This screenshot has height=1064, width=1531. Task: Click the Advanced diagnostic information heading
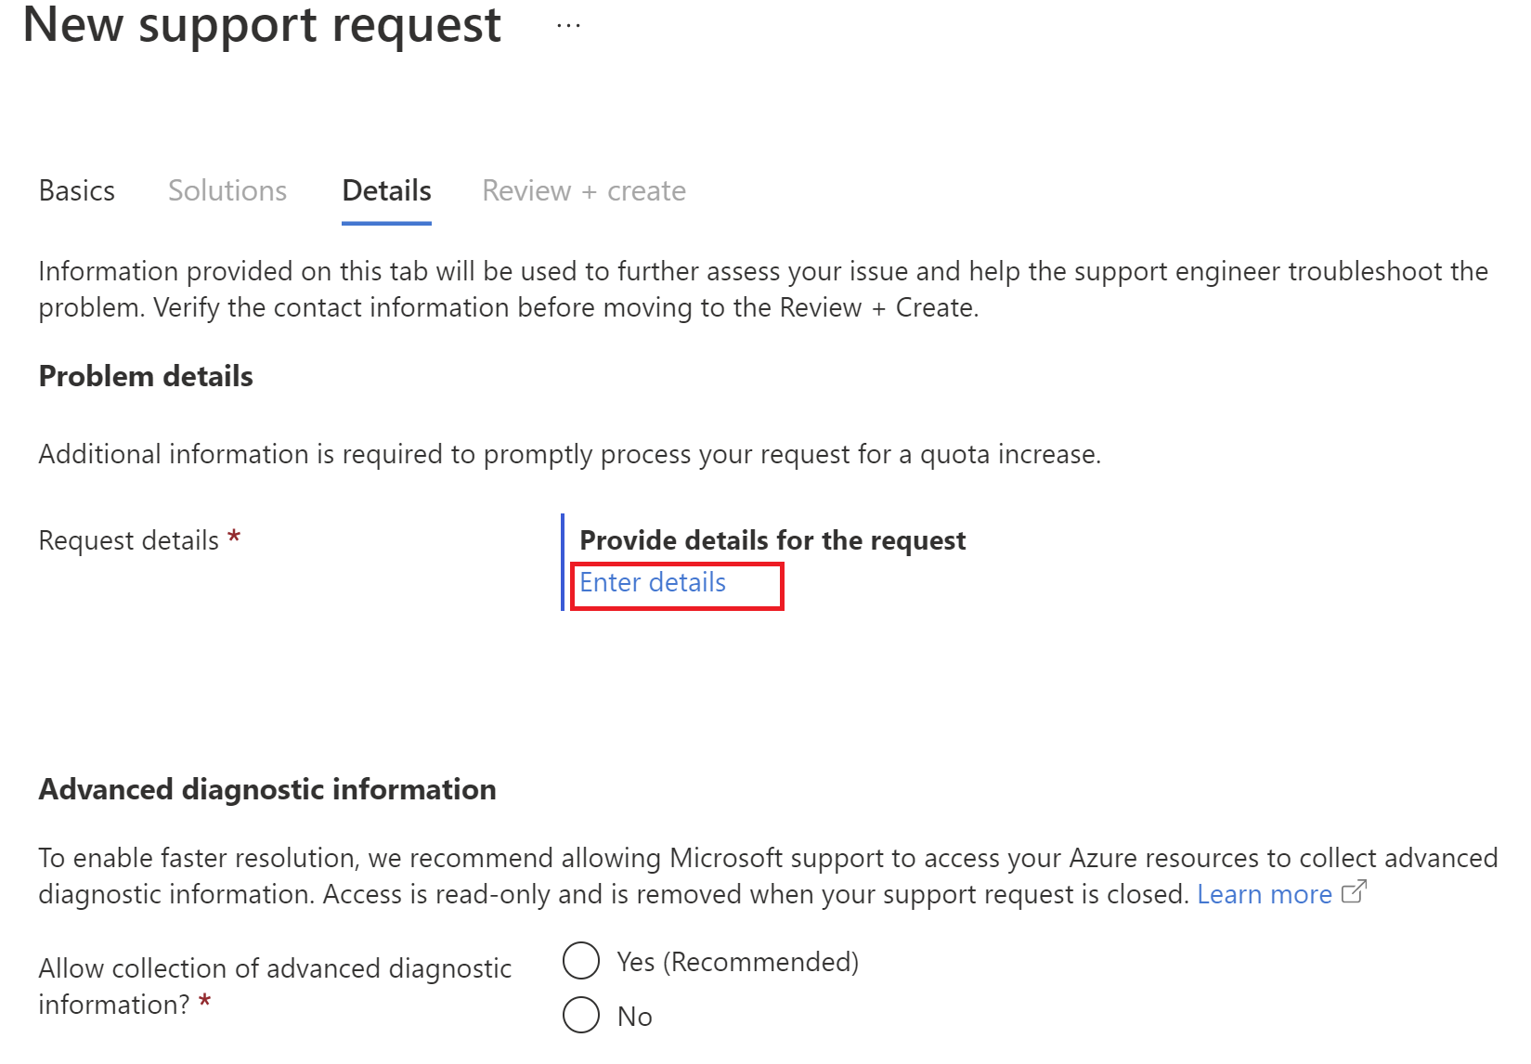(x=267, y=789)
